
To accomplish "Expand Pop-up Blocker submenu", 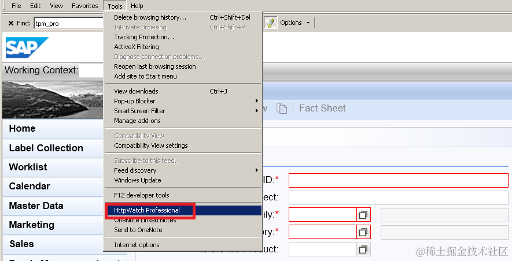I will pyautogui.click(x=257, y=101).
